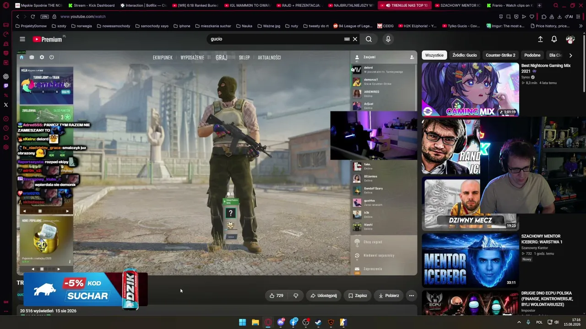Open the create/upload video icon
Viewport: 586px width, 329px height.
[540, 39]
